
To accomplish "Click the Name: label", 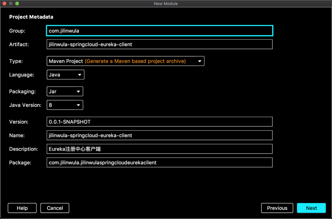I will [17, 135].
